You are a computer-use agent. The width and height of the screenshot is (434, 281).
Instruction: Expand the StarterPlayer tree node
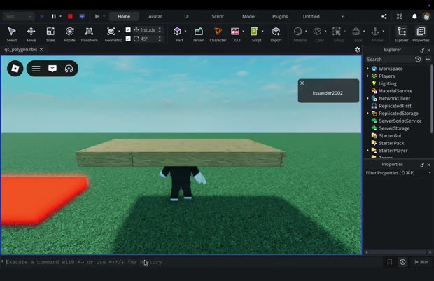point(367,150)
